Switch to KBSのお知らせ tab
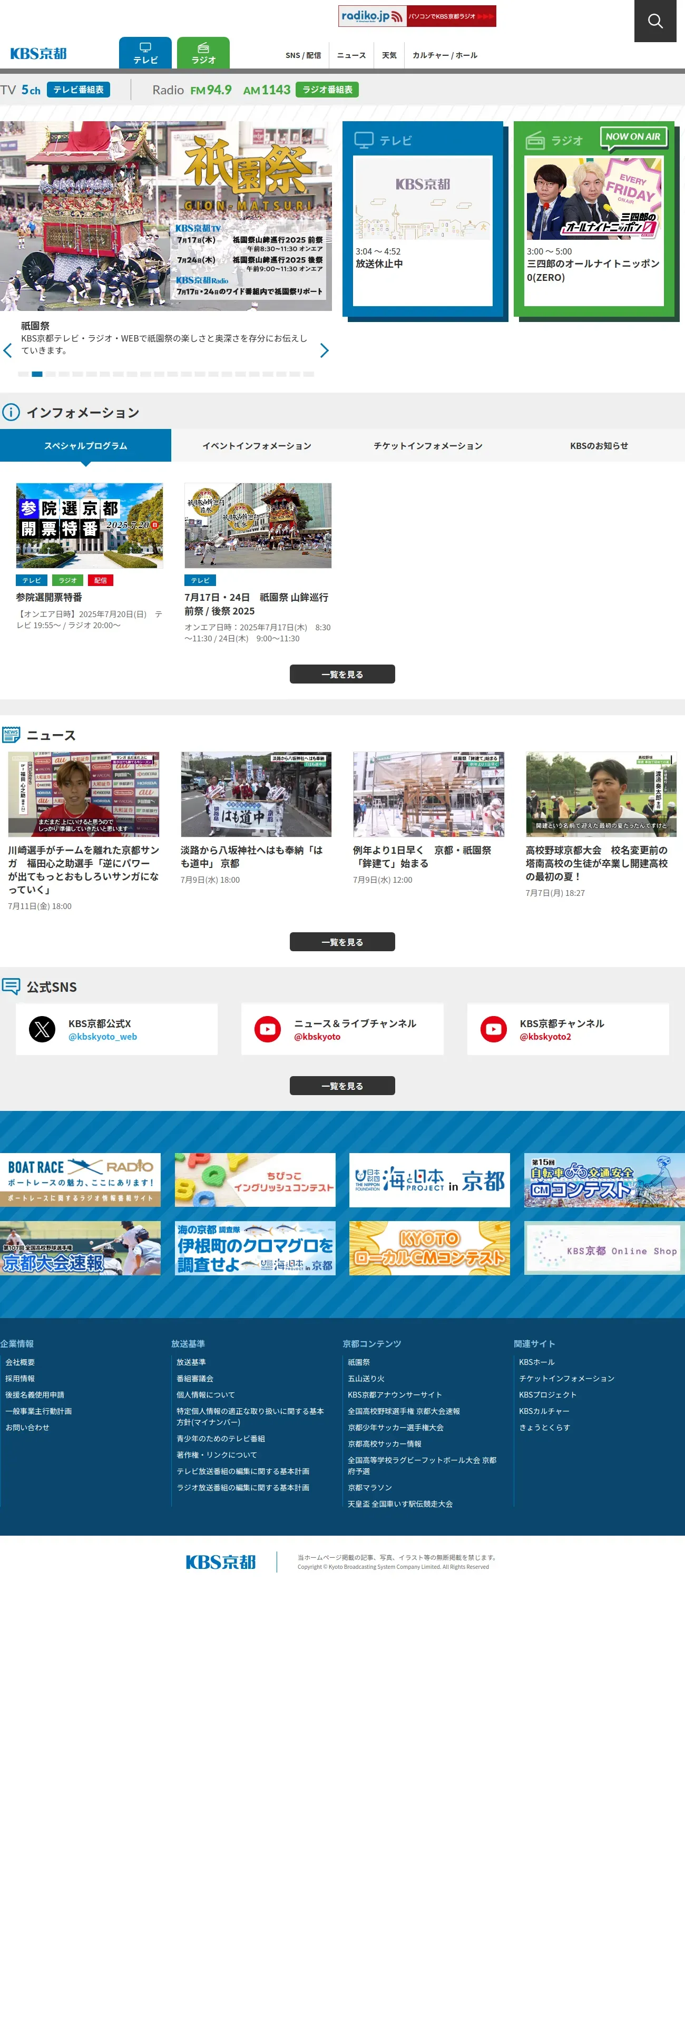 coord(599,445)
